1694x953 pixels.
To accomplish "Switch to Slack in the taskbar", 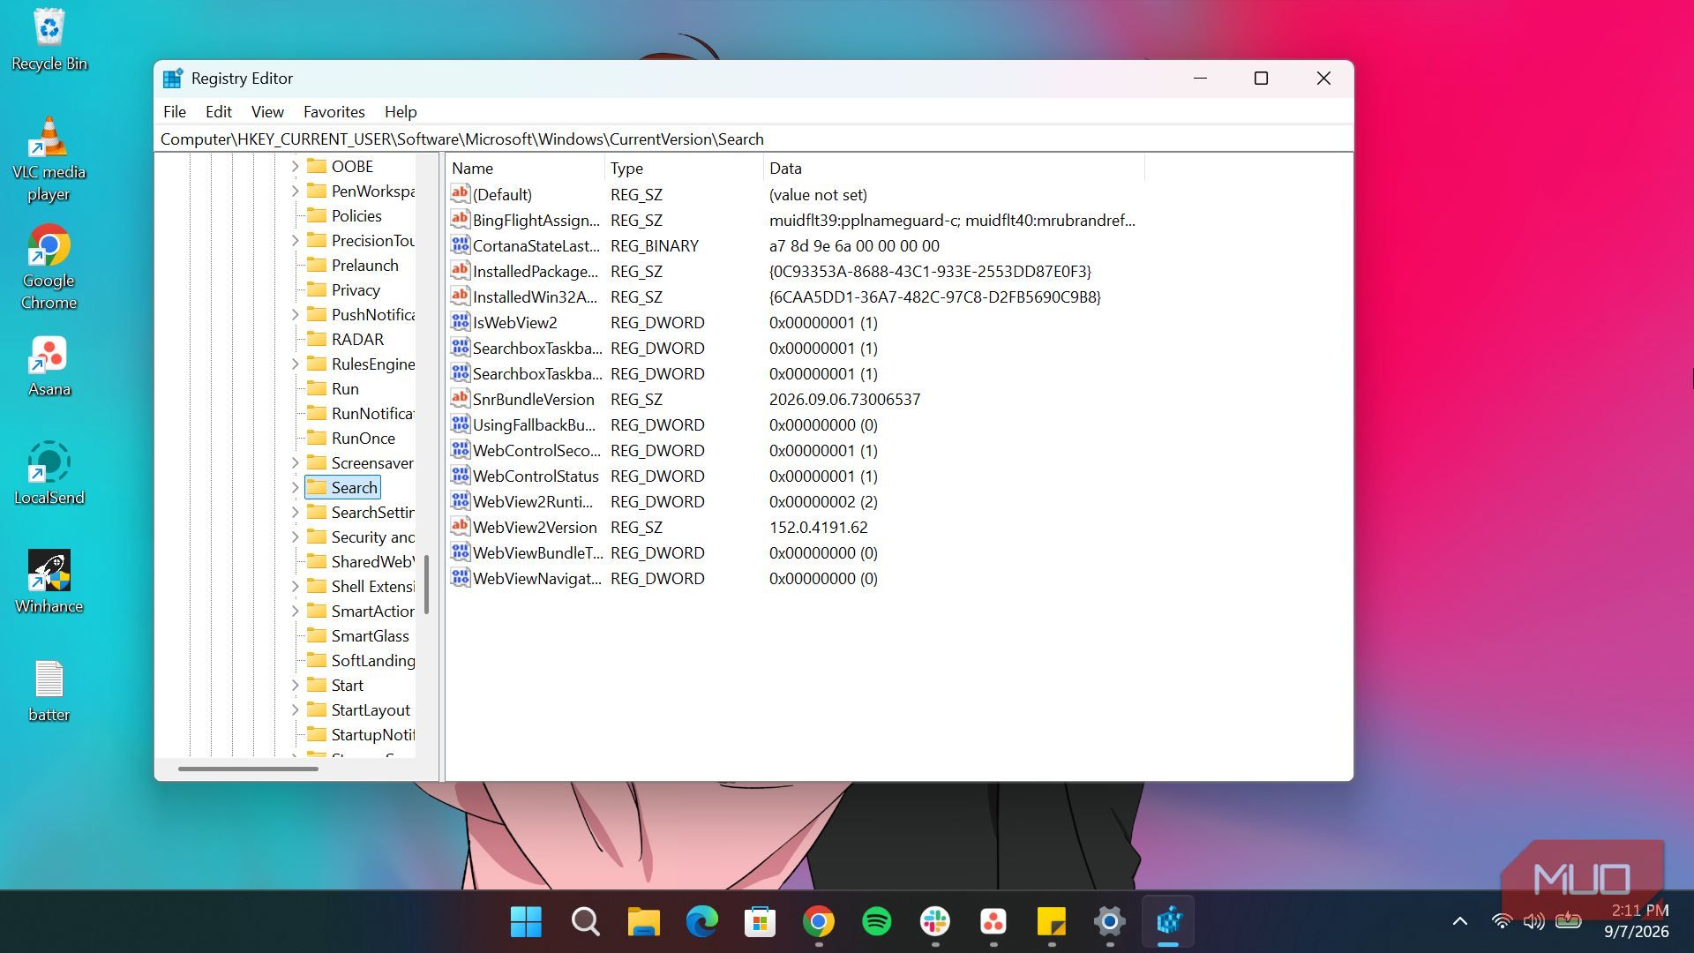I will (x=934, y=922).
